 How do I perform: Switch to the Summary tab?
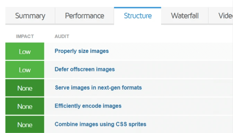click(30, 16)
